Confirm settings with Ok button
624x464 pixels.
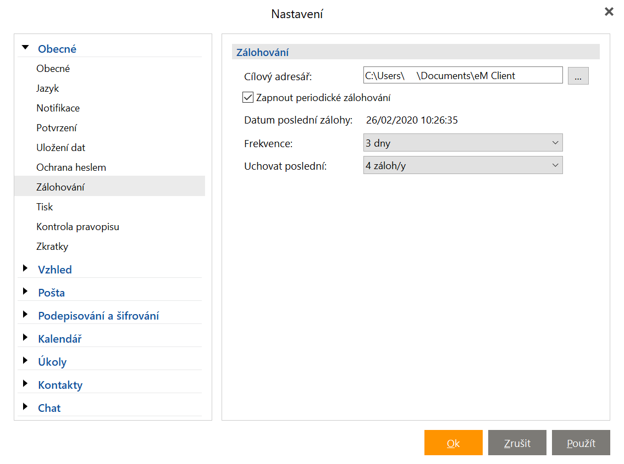pyautogui.click(x=453, y=443)
